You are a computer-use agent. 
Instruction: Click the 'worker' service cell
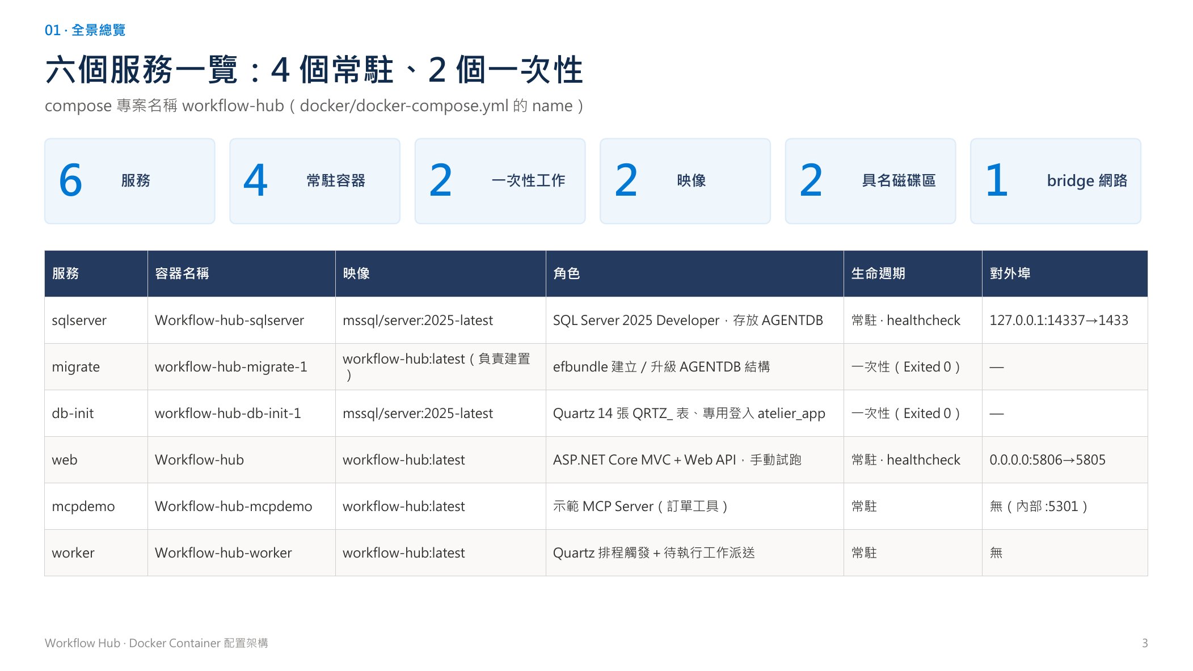tap(96, 553)
